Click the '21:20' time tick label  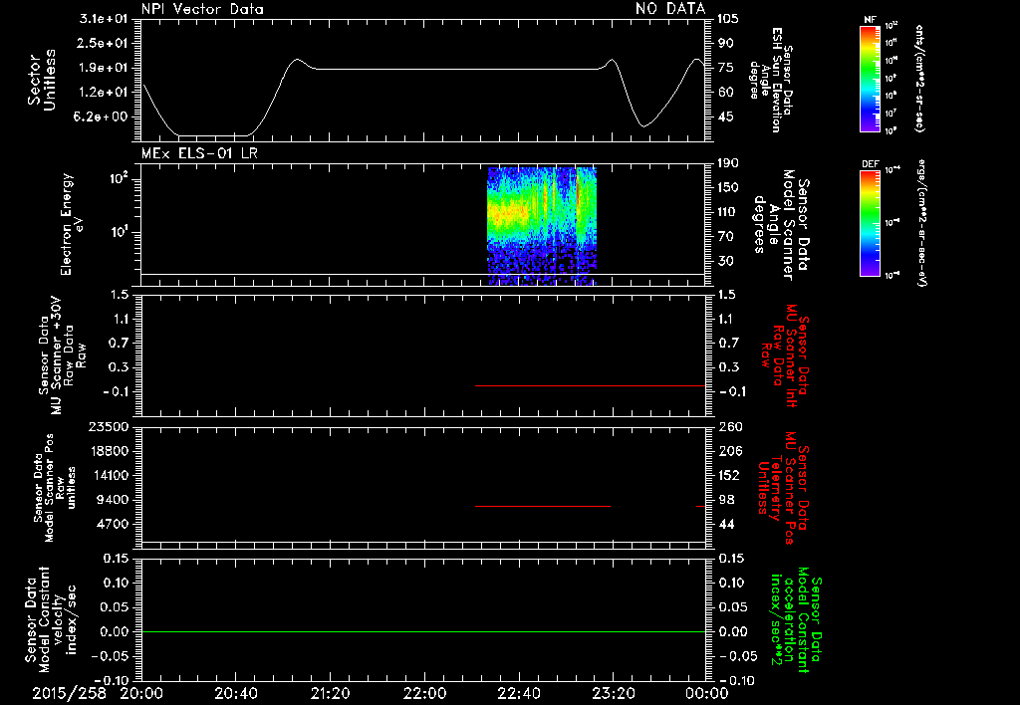[x=331, y=693]
